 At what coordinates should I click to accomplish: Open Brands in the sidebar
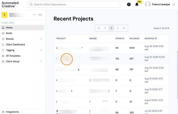pos(22,39)
